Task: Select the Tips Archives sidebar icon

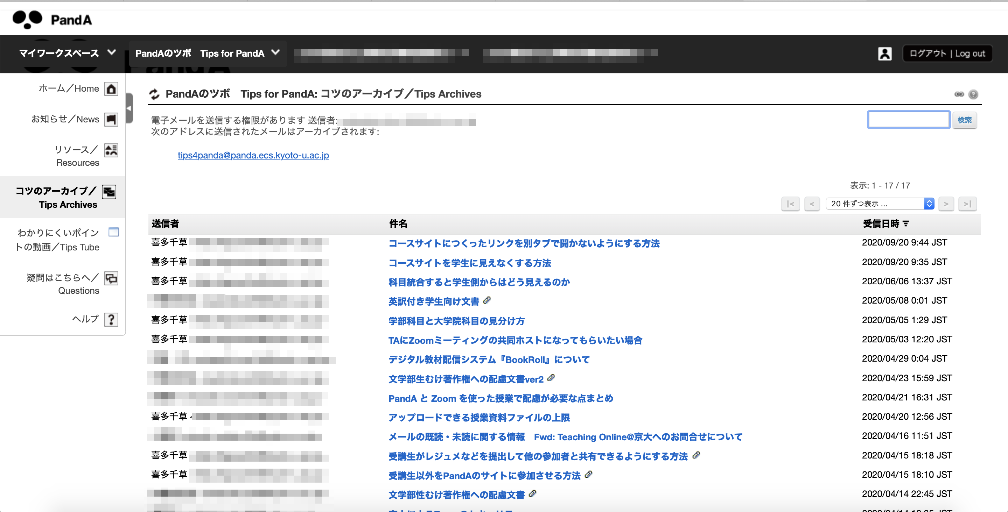Action: pos(109,192)
